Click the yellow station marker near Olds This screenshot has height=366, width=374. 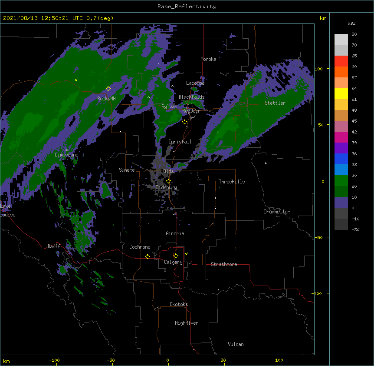(x=168, y=181)
